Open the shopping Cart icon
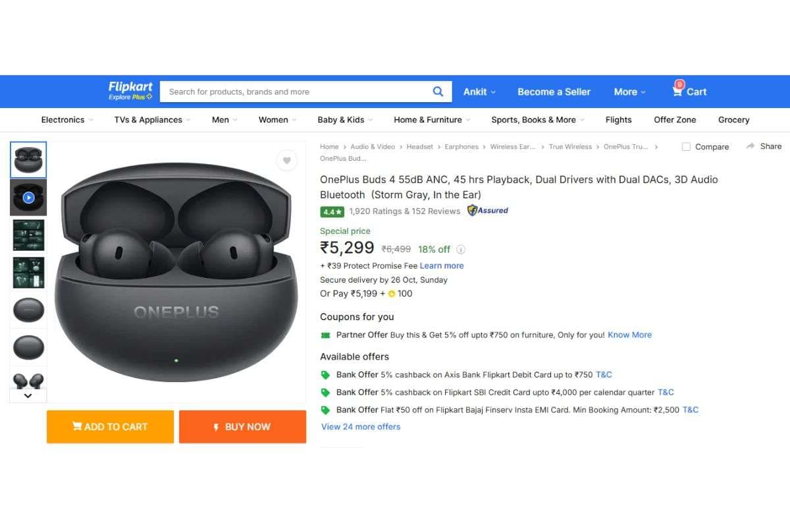The image size is (790, 527). [677, 92]
